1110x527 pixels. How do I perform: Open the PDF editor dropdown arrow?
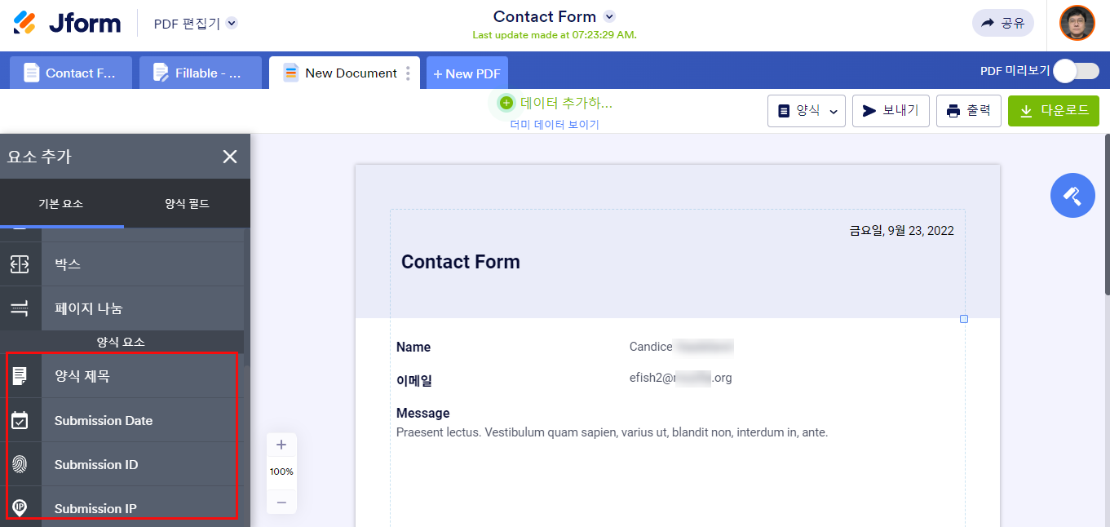232,24
